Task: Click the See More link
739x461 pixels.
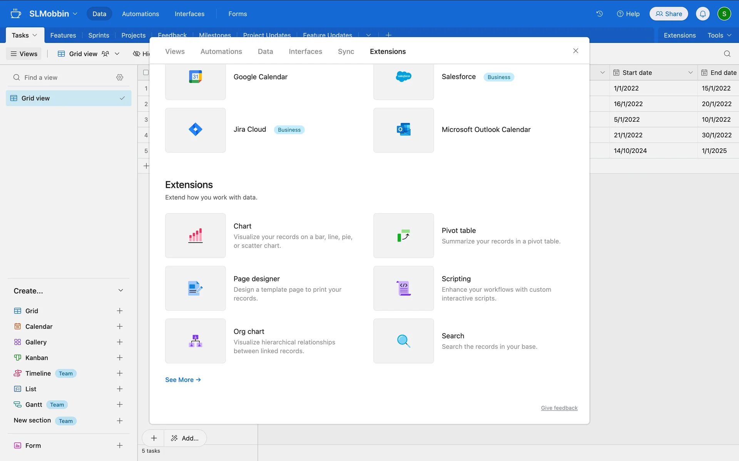Action: coord(183,380)
